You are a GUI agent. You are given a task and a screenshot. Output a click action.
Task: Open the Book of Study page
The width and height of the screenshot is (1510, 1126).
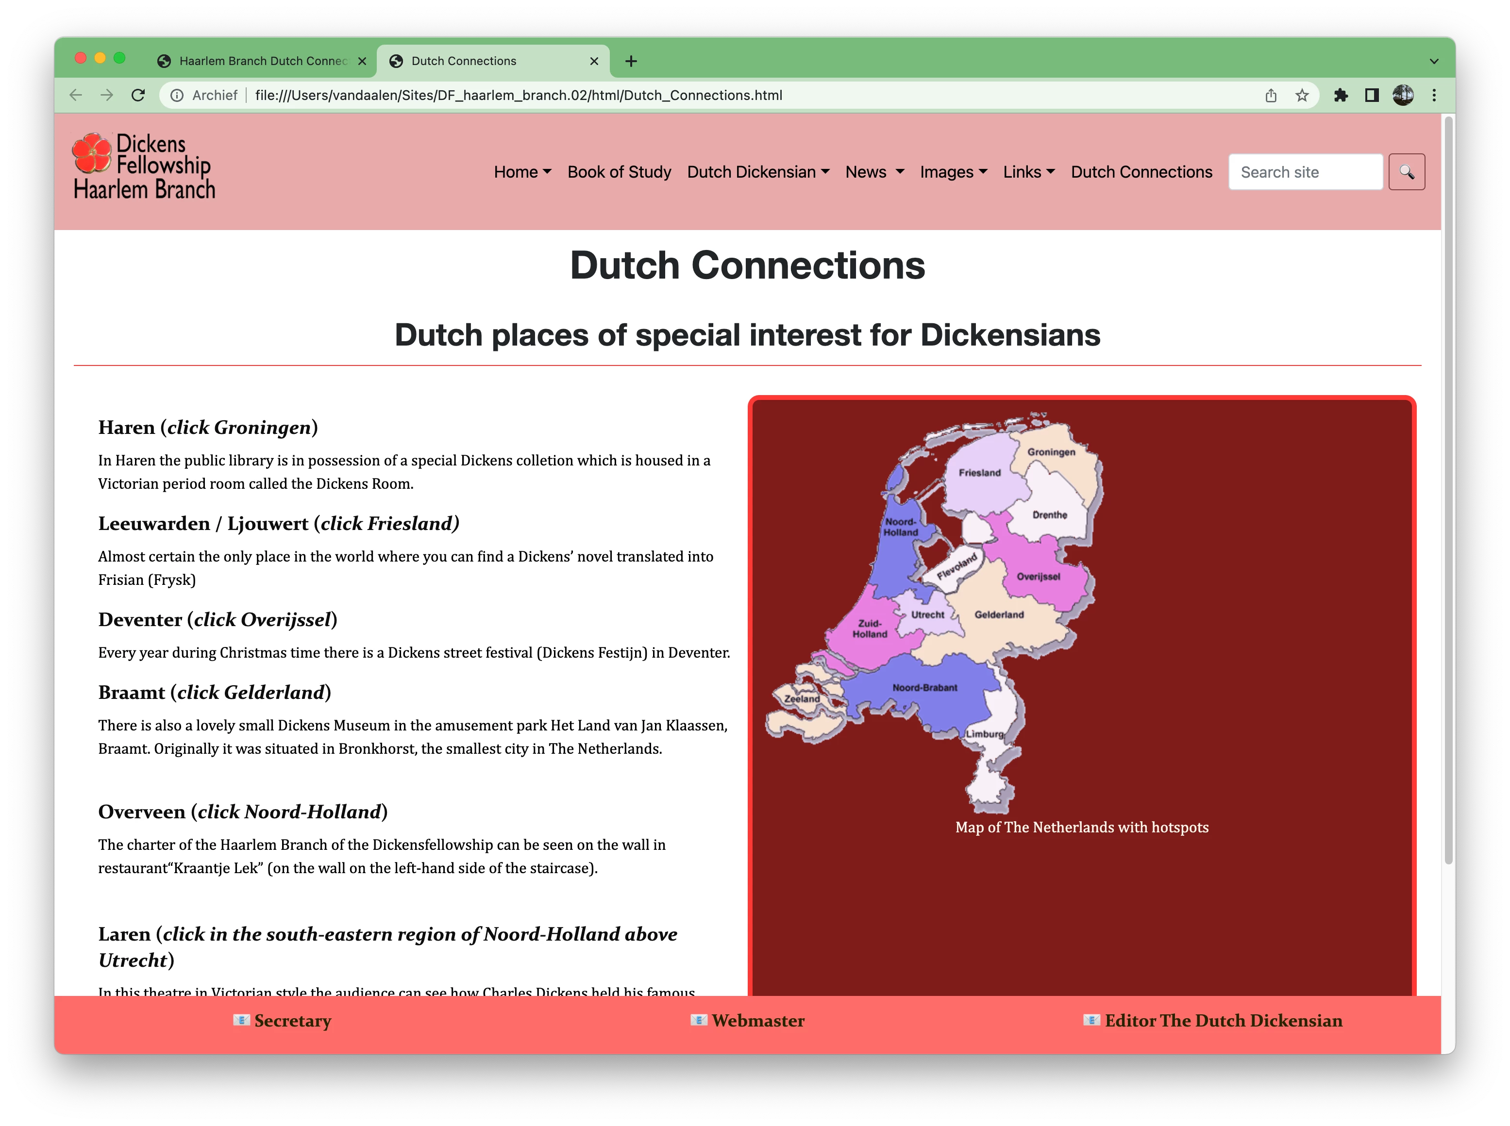(619, 172)
